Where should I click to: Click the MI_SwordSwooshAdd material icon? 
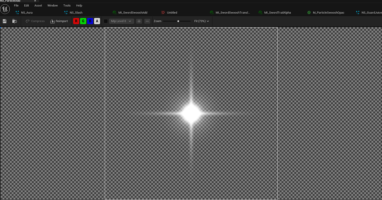coord(115,12)
